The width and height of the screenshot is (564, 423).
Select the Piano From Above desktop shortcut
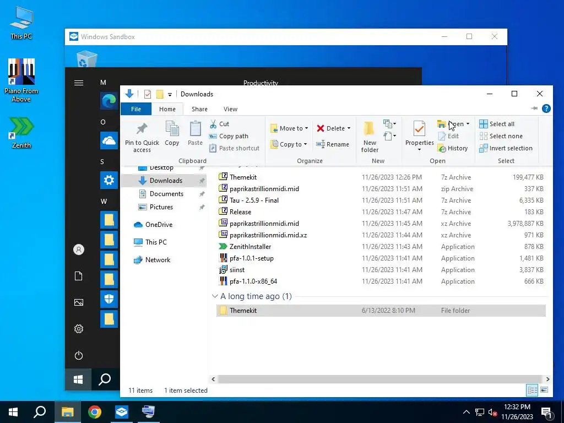tap(21, 80)
